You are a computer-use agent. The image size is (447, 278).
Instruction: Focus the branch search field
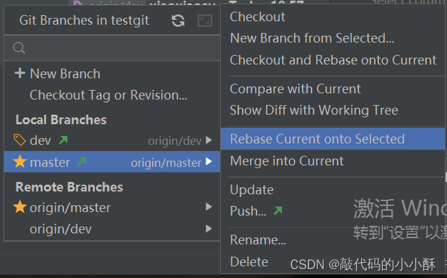tap(112, 48)
